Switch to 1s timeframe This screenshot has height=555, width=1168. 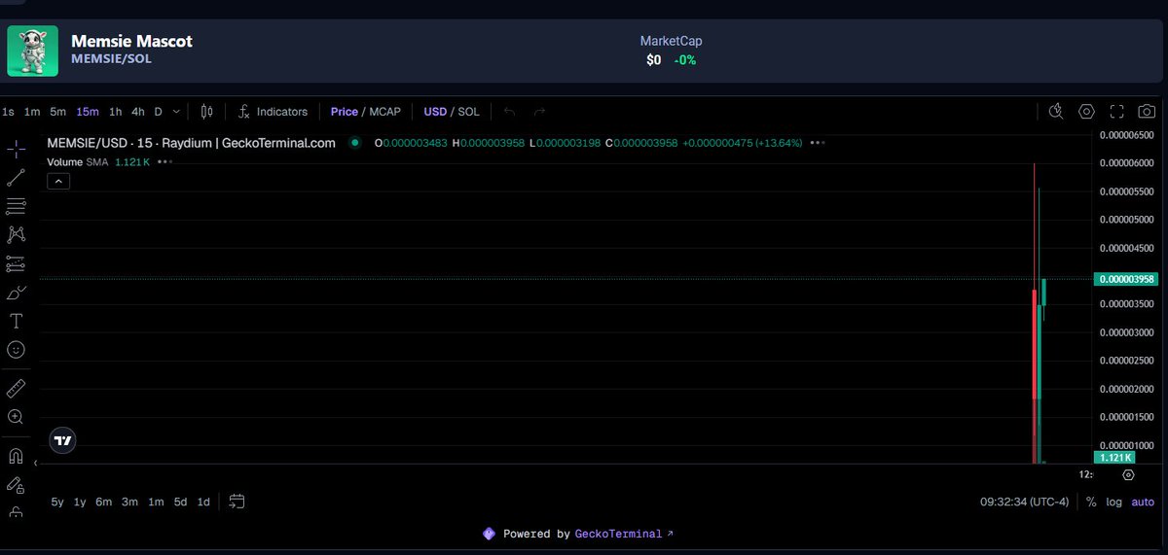click(x=9, y=112)
